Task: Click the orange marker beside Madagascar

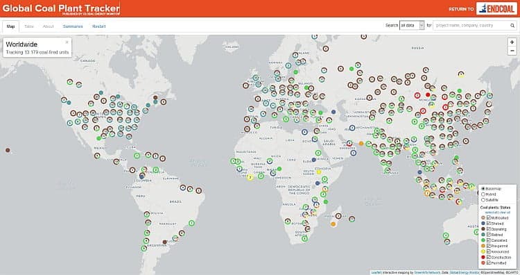Action: click(333, 224)
